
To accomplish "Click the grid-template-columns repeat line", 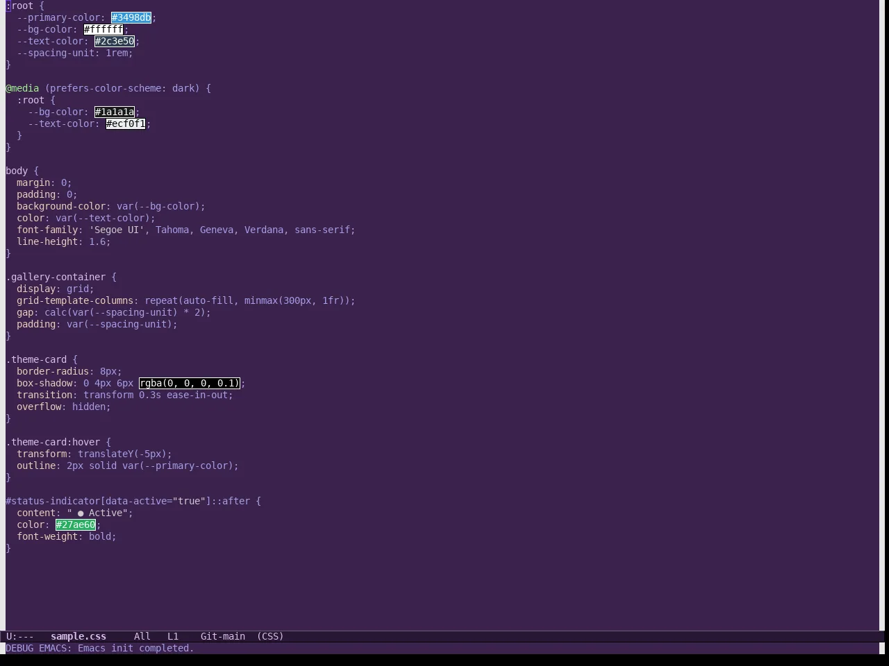I will (x=186, y=300).
